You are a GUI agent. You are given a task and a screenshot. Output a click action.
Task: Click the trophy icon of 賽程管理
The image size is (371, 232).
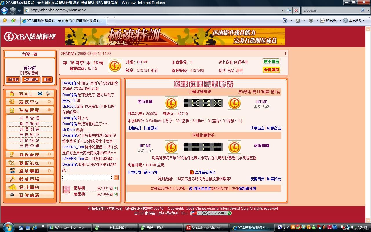point(12,154)
